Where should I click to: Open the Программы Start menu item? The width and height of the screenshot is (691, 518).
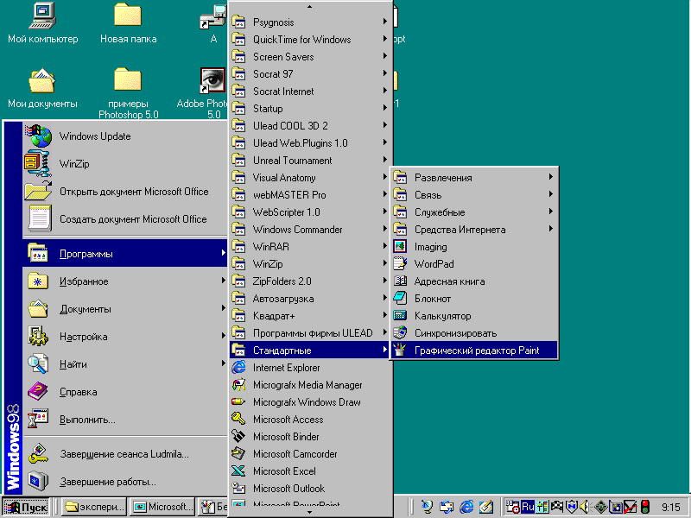tap(125, 253)
